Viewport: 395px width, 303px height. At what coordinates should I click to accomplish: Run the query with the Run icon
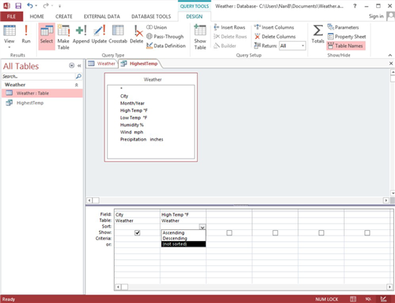pos(26,34)
